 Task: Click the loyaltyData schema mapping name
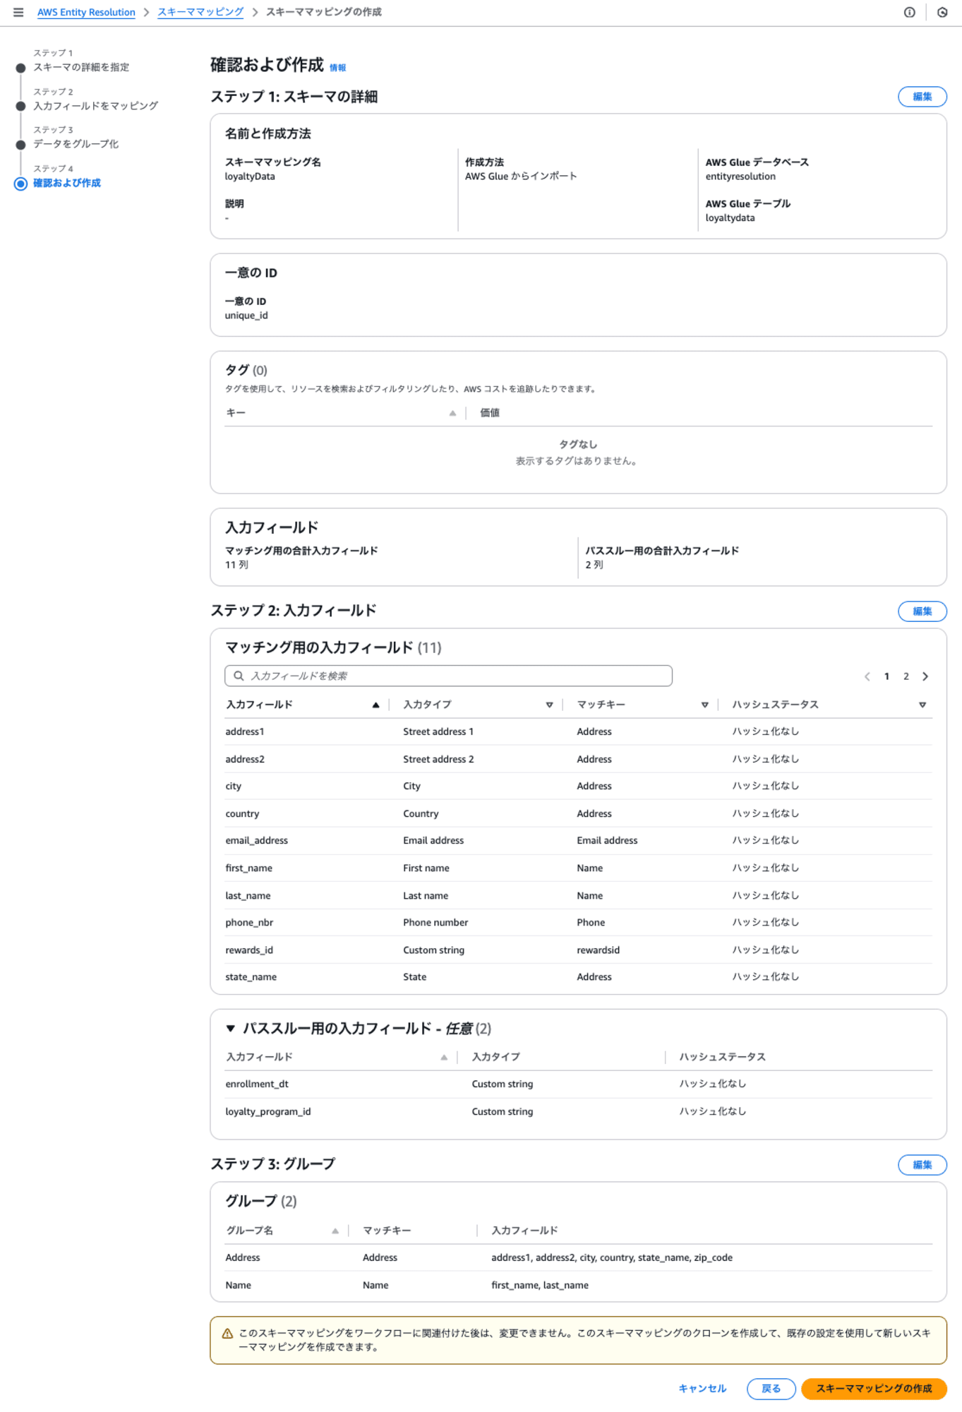[x=250, y=176]
